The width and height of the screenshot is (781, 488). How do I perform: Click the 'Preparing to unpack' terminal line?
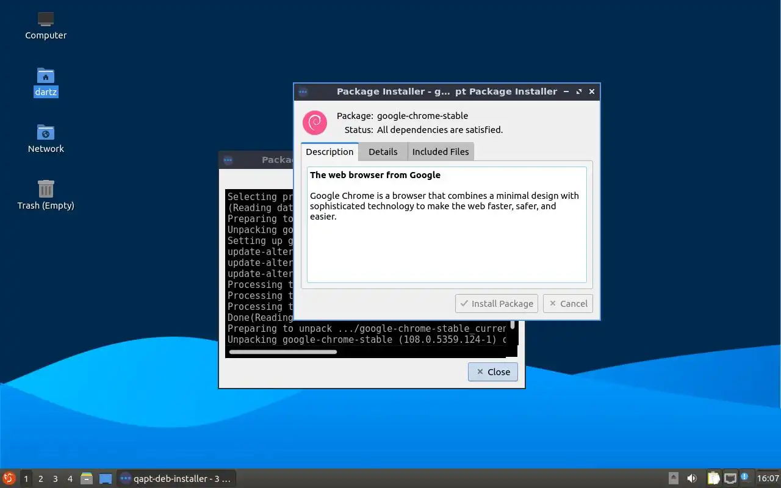[367, 329]
